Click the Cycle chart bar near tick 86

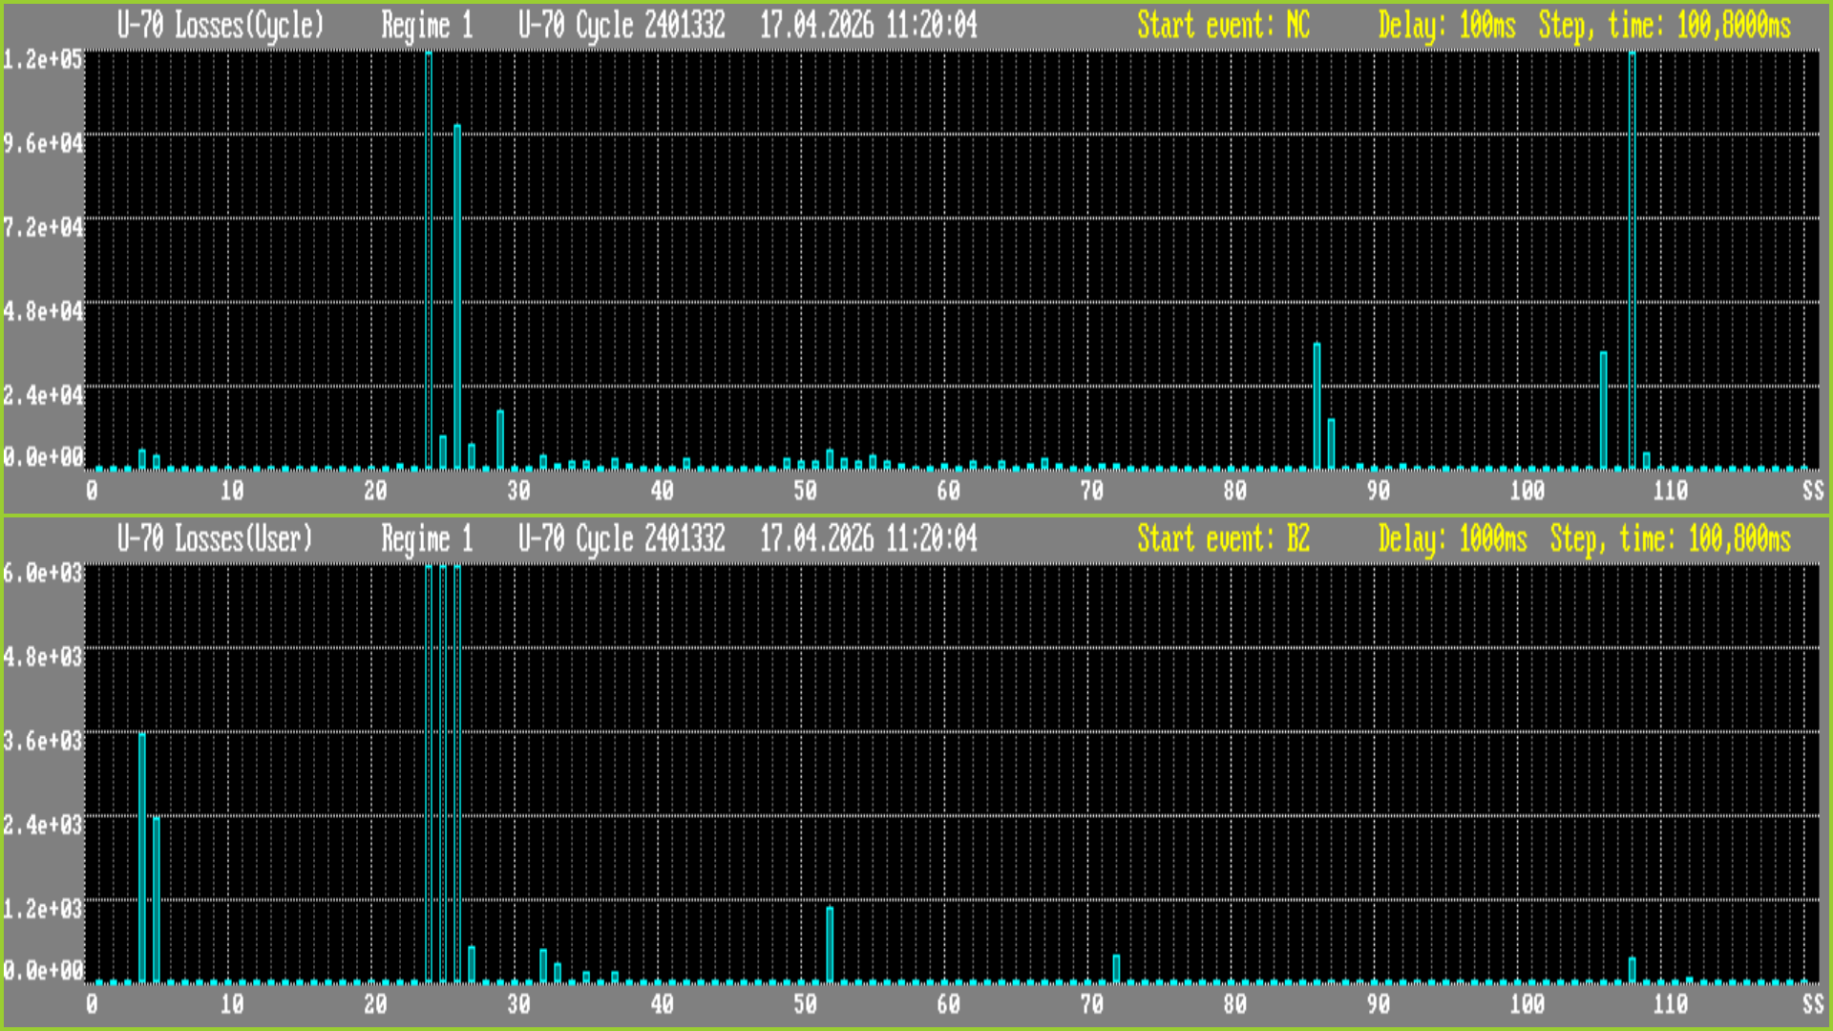1317,406
